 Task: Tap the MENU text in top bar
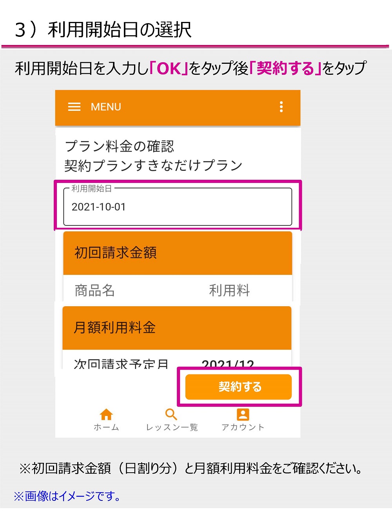[105, 107]
